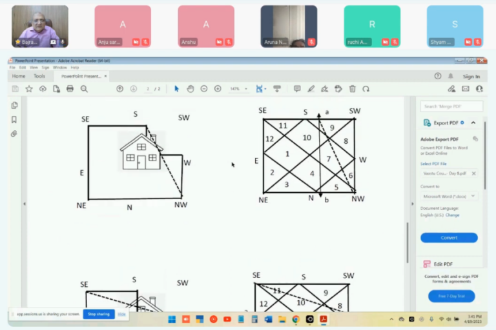The height and width of the screenshot is (330, 496).
Task: Click the Save file icon in toolbar
Action: point(15,89)
